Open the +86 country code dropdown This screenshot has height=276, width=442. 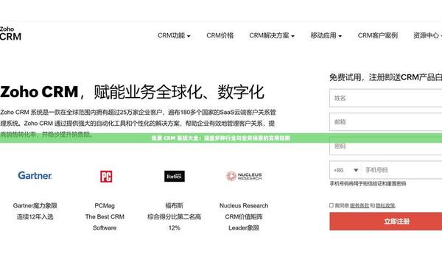click(x=345, y=170)
